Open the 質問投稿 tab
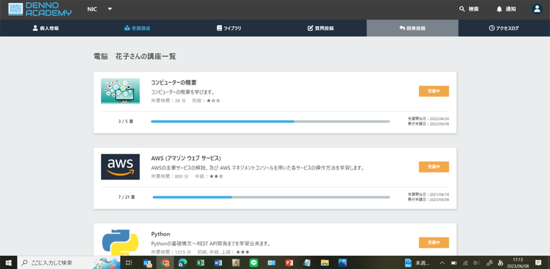This screenshot has width=550, height=269. [321, 28]
